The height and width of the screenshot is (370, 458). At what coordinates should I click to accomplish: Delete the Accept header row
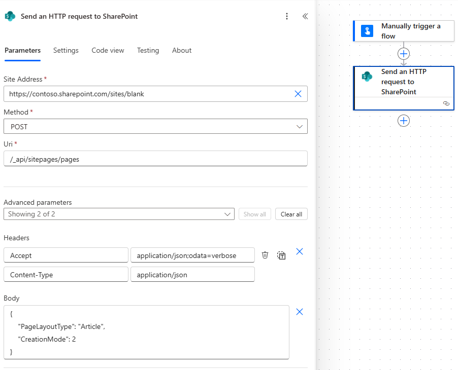(265, 255)
